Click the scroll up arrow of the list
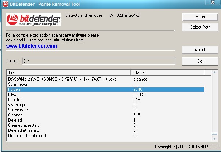 click(214, 73)
